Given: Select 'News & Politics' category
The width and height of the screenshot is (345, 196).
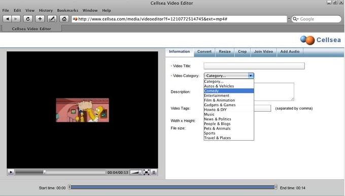Looking at the screenshot, I should click(229, 119).
